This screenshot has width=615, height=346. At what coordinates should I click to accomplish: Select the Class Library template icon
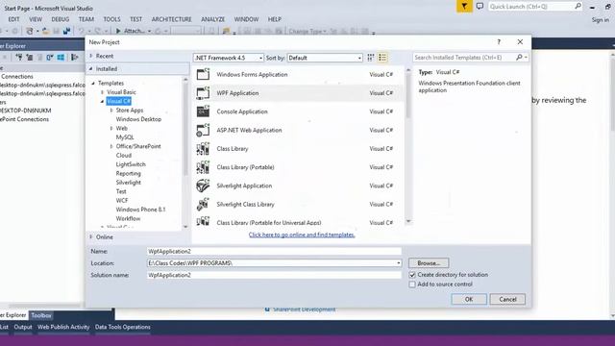pyautogui.click(x=203, y=149)
